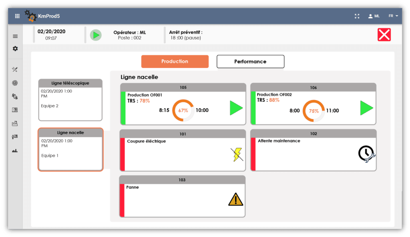Click the Coupure éléctrique text
This screenshot has width=410, height=237.
pos(147,141)
